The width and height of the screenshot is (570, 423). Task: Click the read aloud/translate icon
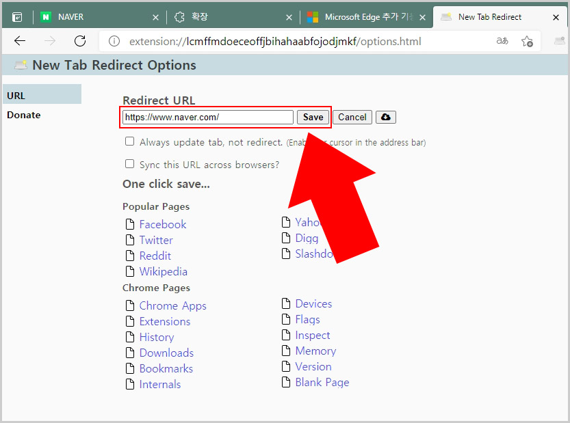coord(502,41)
